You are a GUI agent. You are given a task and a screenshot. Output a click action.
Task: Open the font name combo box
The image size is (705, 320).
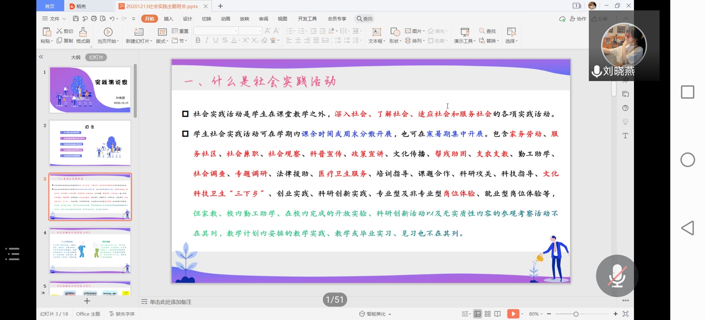point(216,31)
